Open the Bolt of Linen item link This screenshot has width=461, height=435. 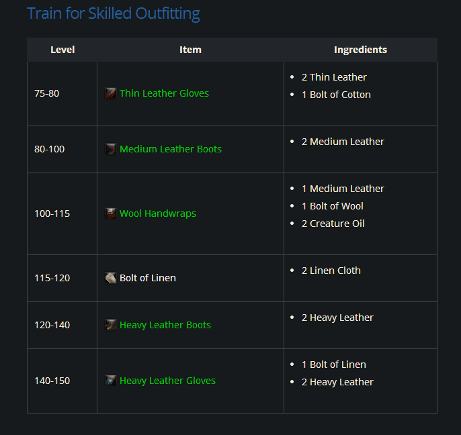148,278
